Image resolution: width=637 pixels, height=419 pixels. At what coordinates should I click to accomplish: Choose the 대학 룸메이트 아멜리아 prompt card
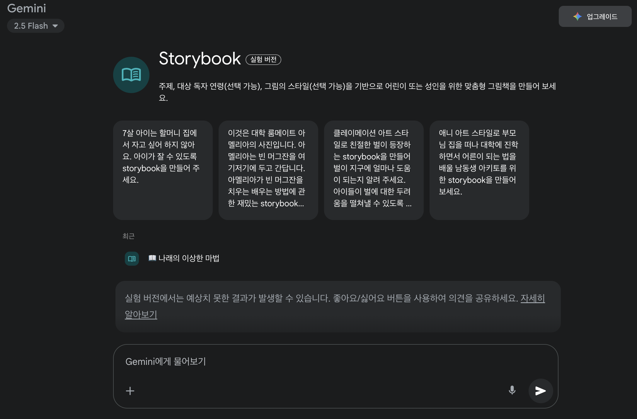point(268,170)
